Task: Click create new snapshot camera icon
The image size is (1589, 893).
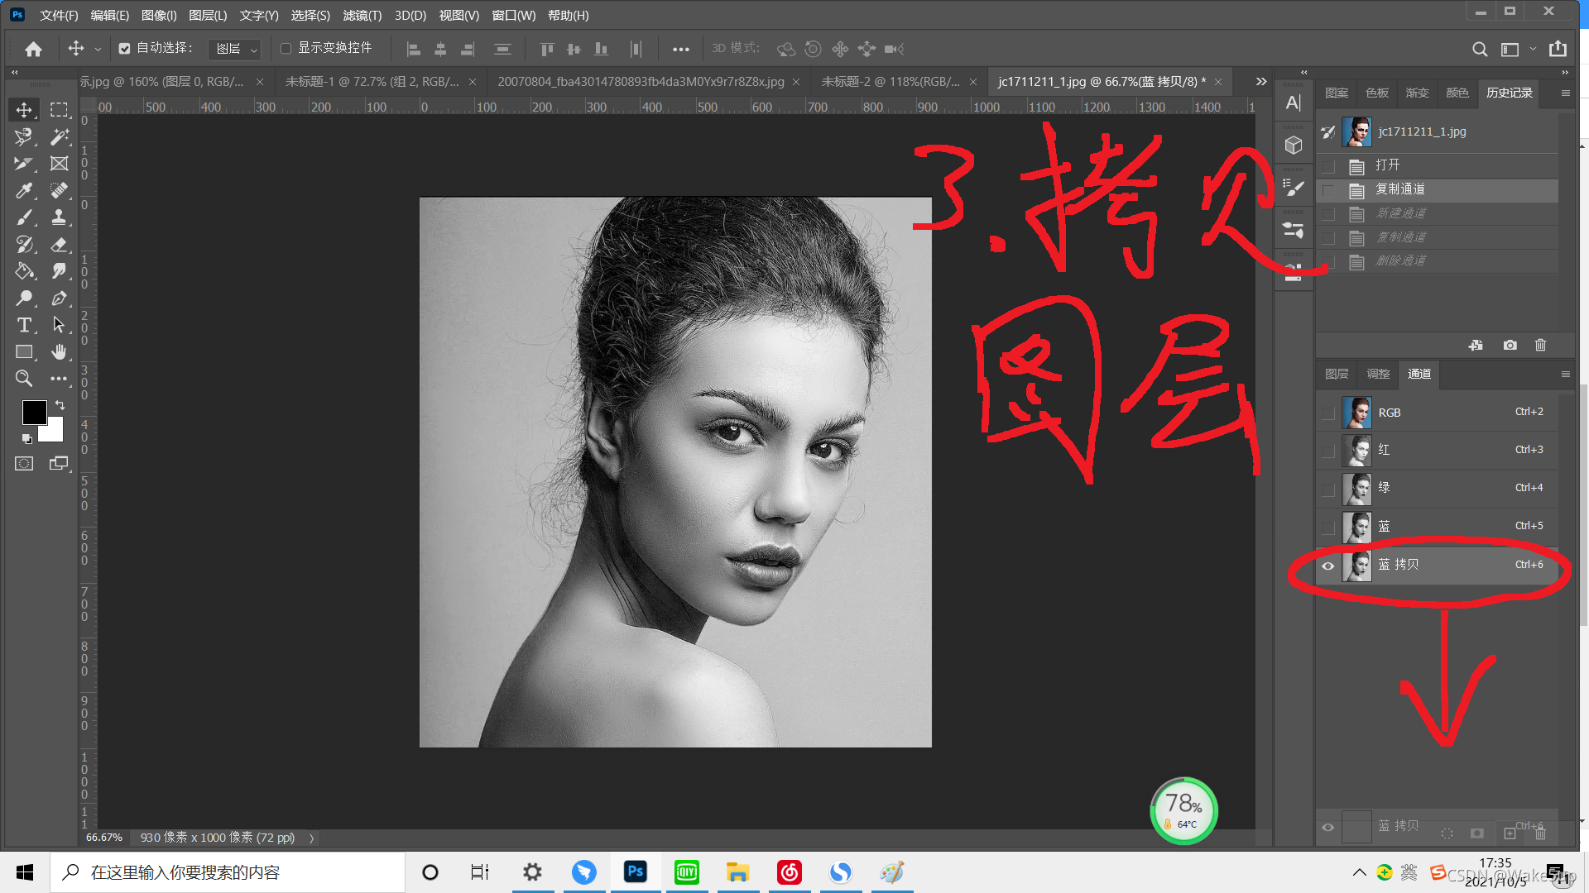Action: coord(1510,345)
